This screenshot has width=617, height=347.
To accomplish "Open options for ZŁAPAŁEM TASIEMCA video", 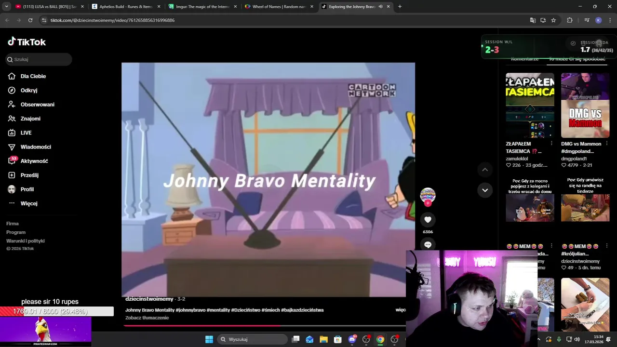I will coord(551,144).
